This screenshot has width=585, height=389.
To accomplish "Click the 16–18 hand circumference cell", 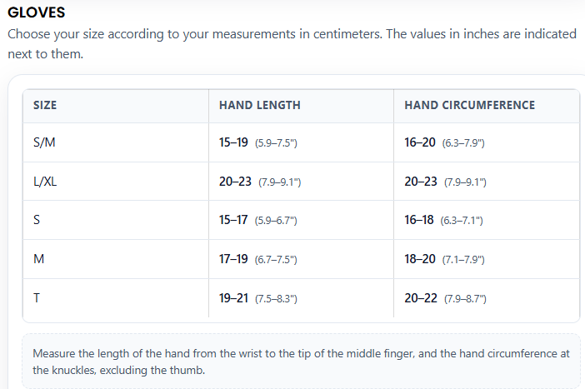I will 487,220.
